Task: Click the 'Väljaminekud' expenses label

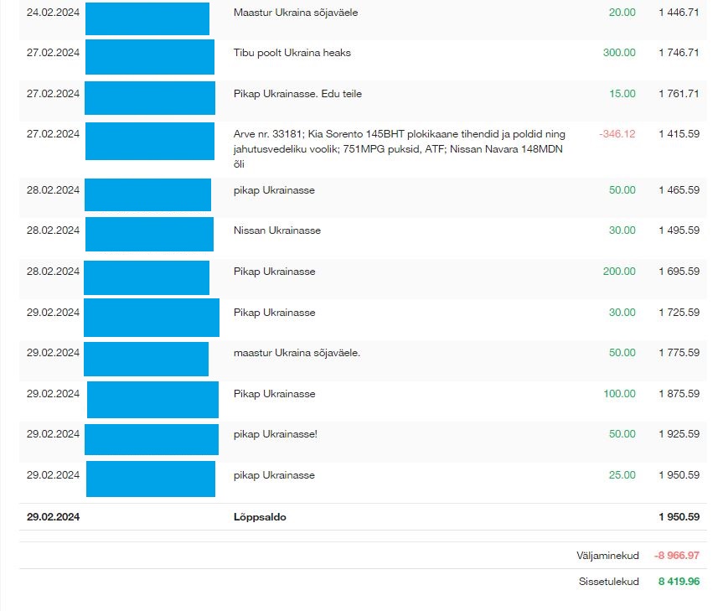Action: pyautogui.click(x=608, y=556)
